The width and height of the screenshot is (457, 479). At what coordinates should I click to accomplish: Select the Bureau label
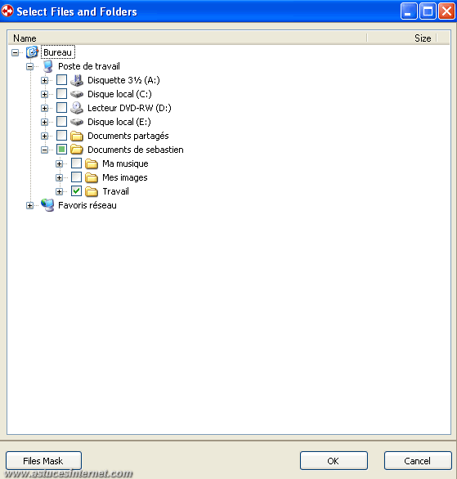[x=57, y=52]
